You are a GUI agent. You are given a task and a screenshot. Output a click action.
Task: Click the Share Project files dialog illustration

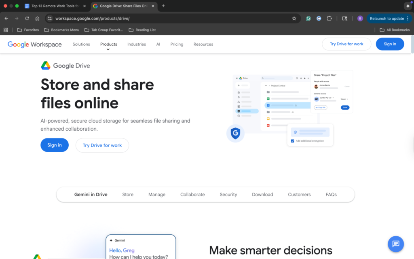[332, 91]
